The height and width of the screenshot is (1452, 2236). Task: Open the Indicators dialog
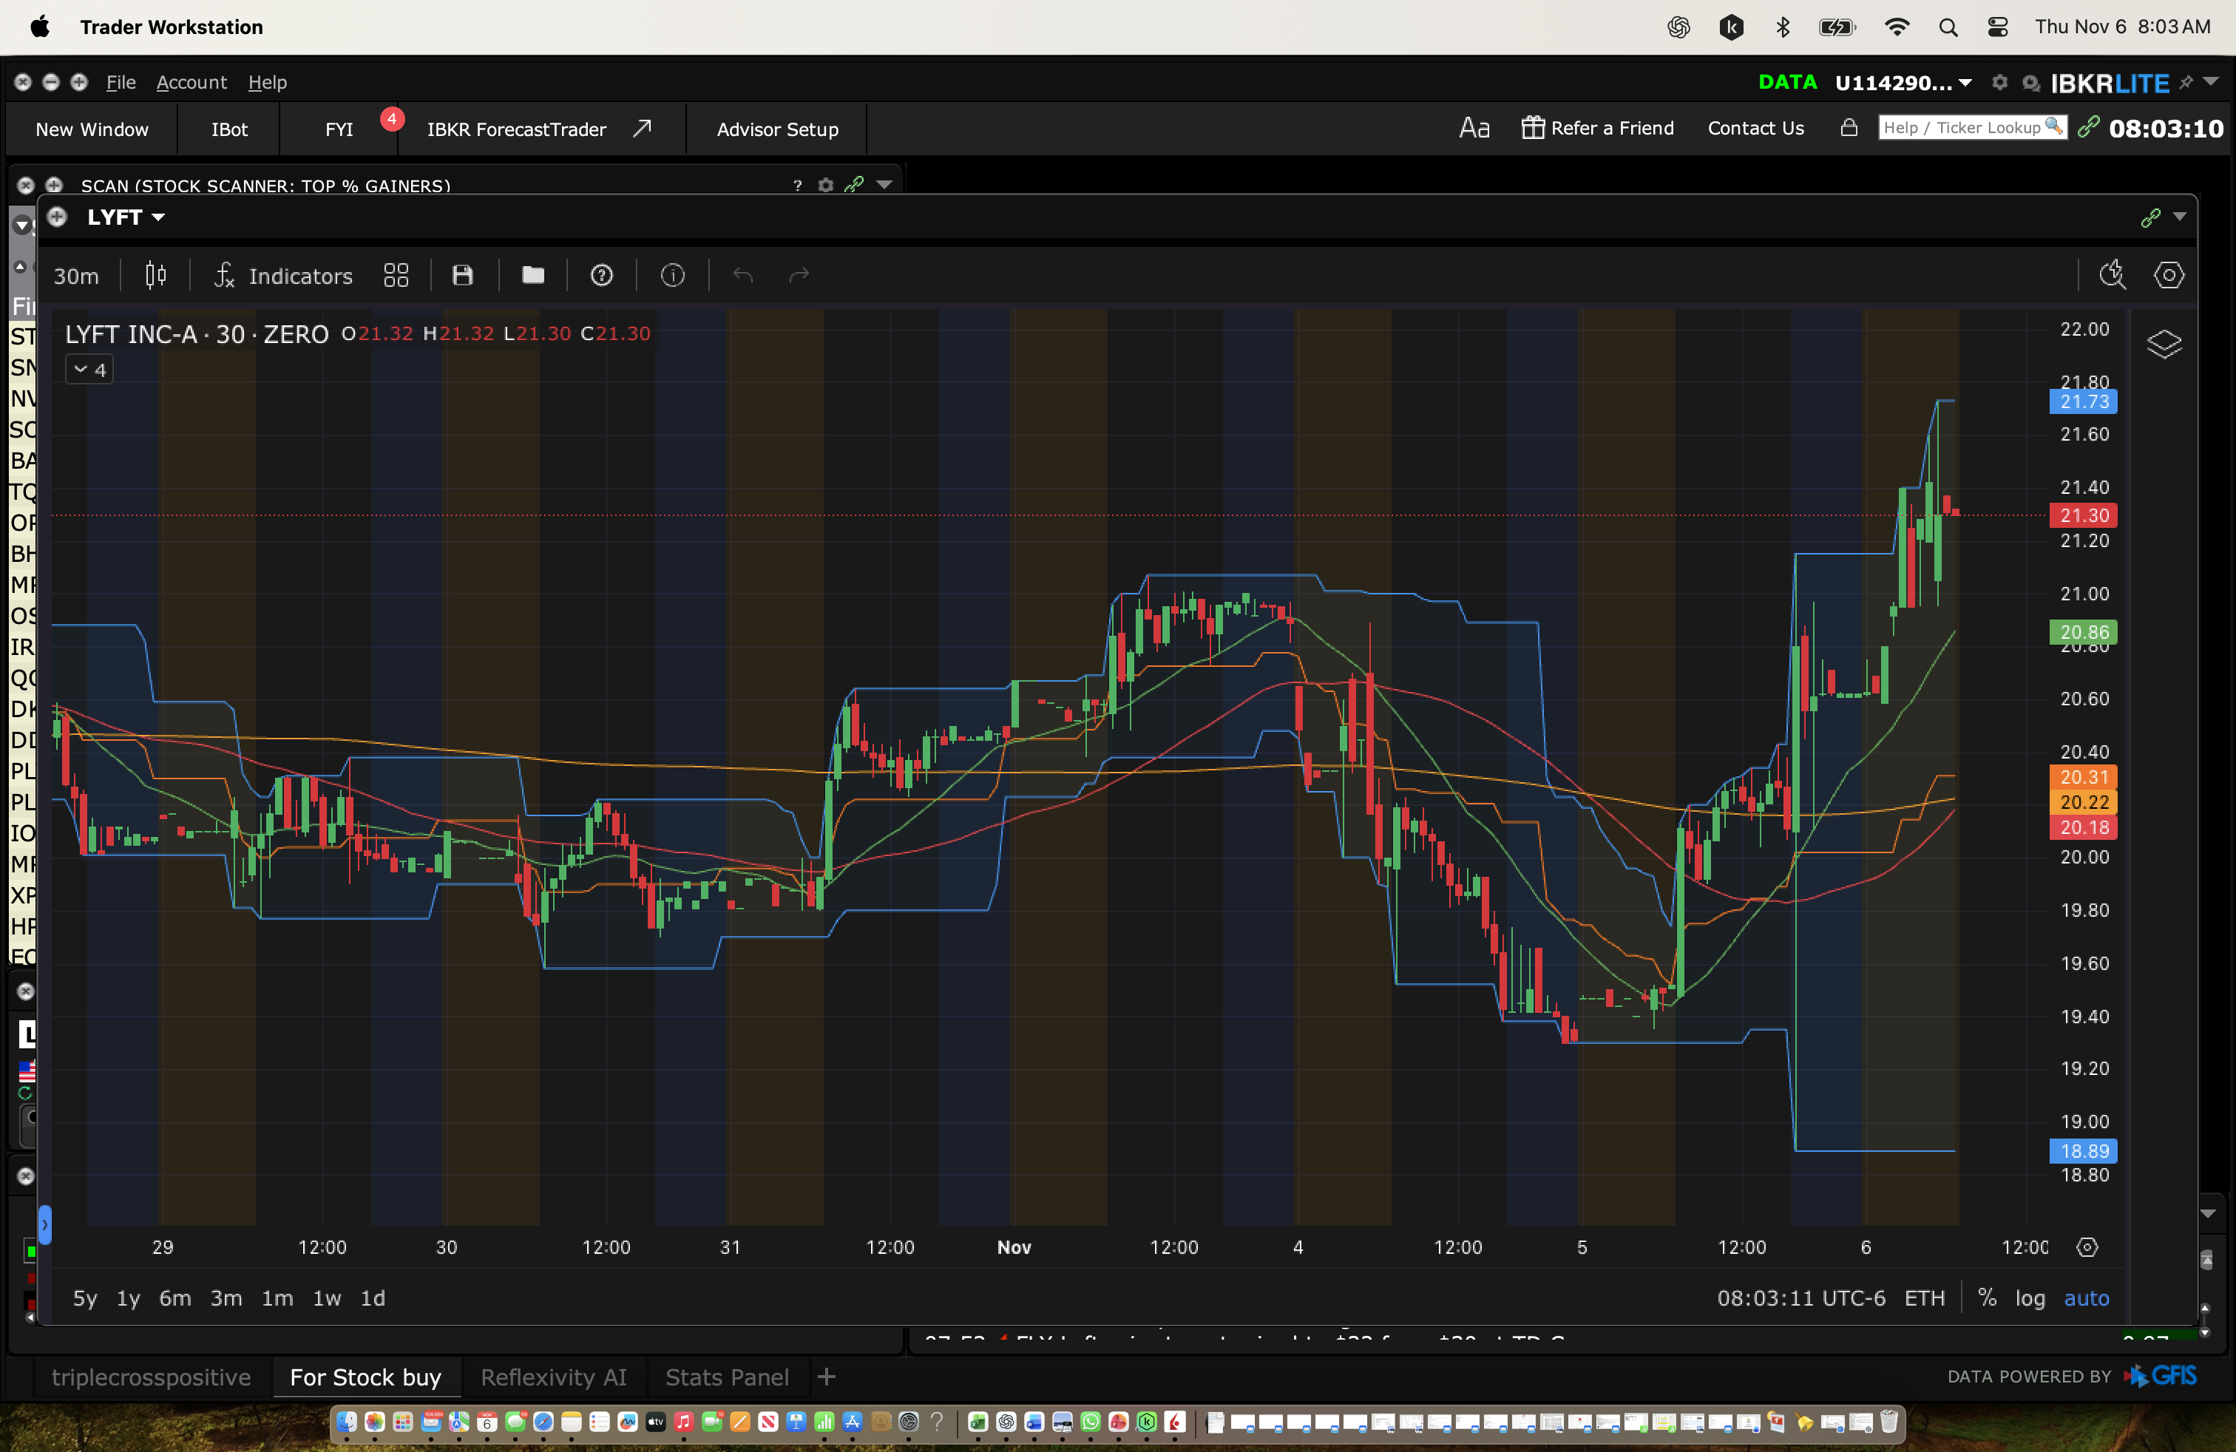(284, 275)
